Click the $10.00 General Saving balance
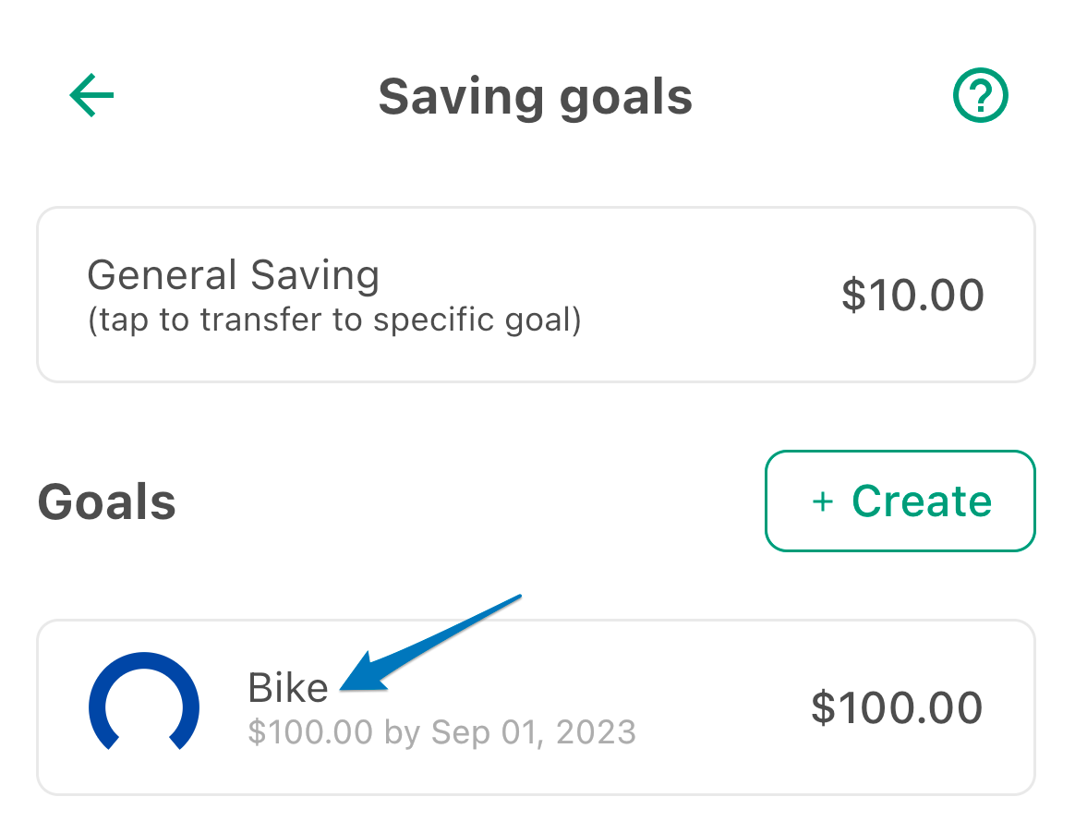 coord(913,295)
